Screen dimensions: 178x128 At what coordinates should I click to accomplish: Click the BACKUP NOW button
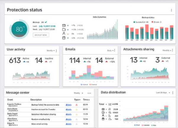click(x=41, y=35)
